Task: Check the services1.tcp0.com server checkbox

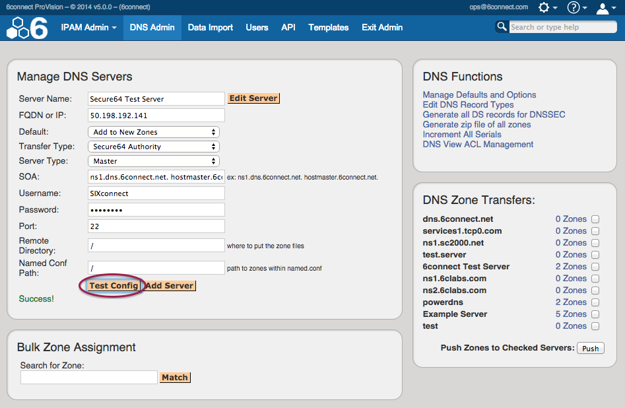Action: (x=595, y=231)
